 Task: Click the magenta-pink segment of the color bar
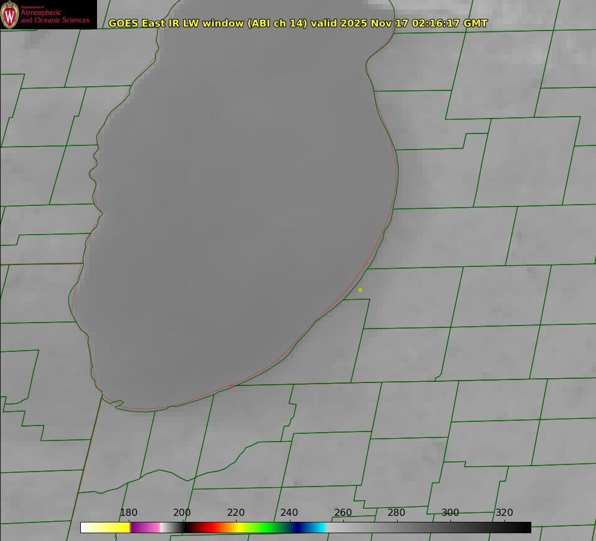[146, 527]
